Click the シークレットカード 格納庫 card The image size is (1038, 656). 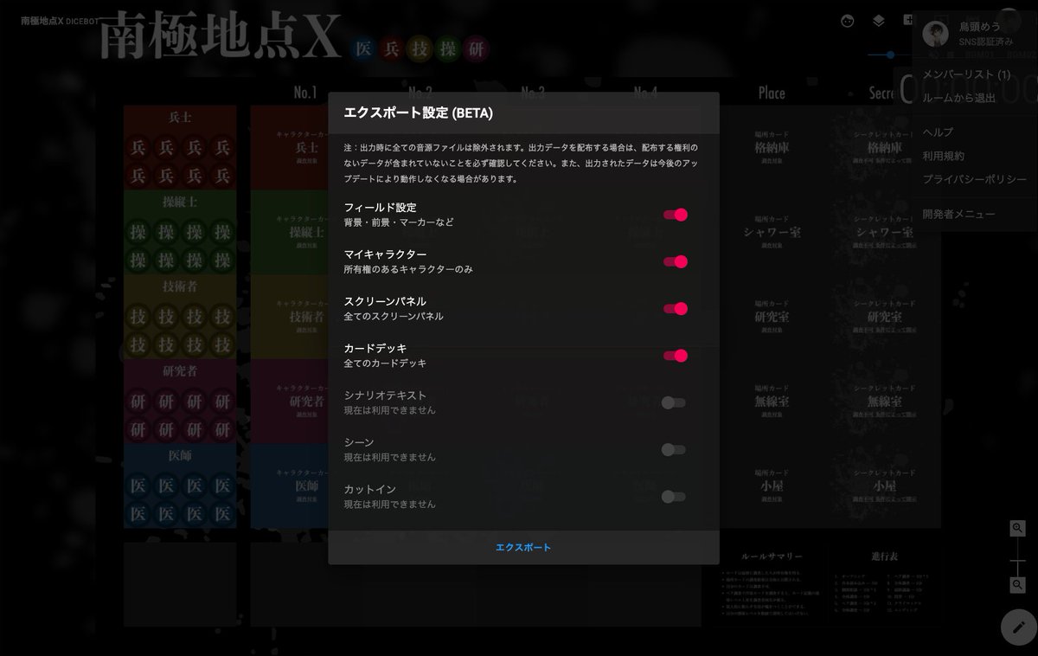[884, 147]
